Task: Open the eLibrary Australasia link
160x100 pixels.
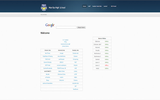Action: [61, 65]
